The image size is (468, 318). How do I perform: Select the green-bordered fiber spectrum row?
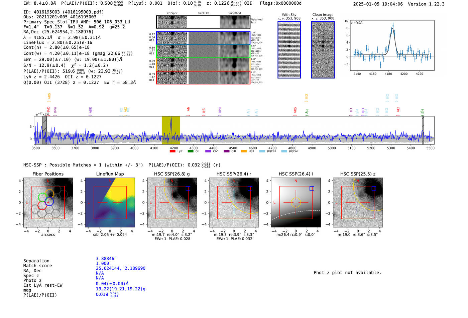pos(203,51)
